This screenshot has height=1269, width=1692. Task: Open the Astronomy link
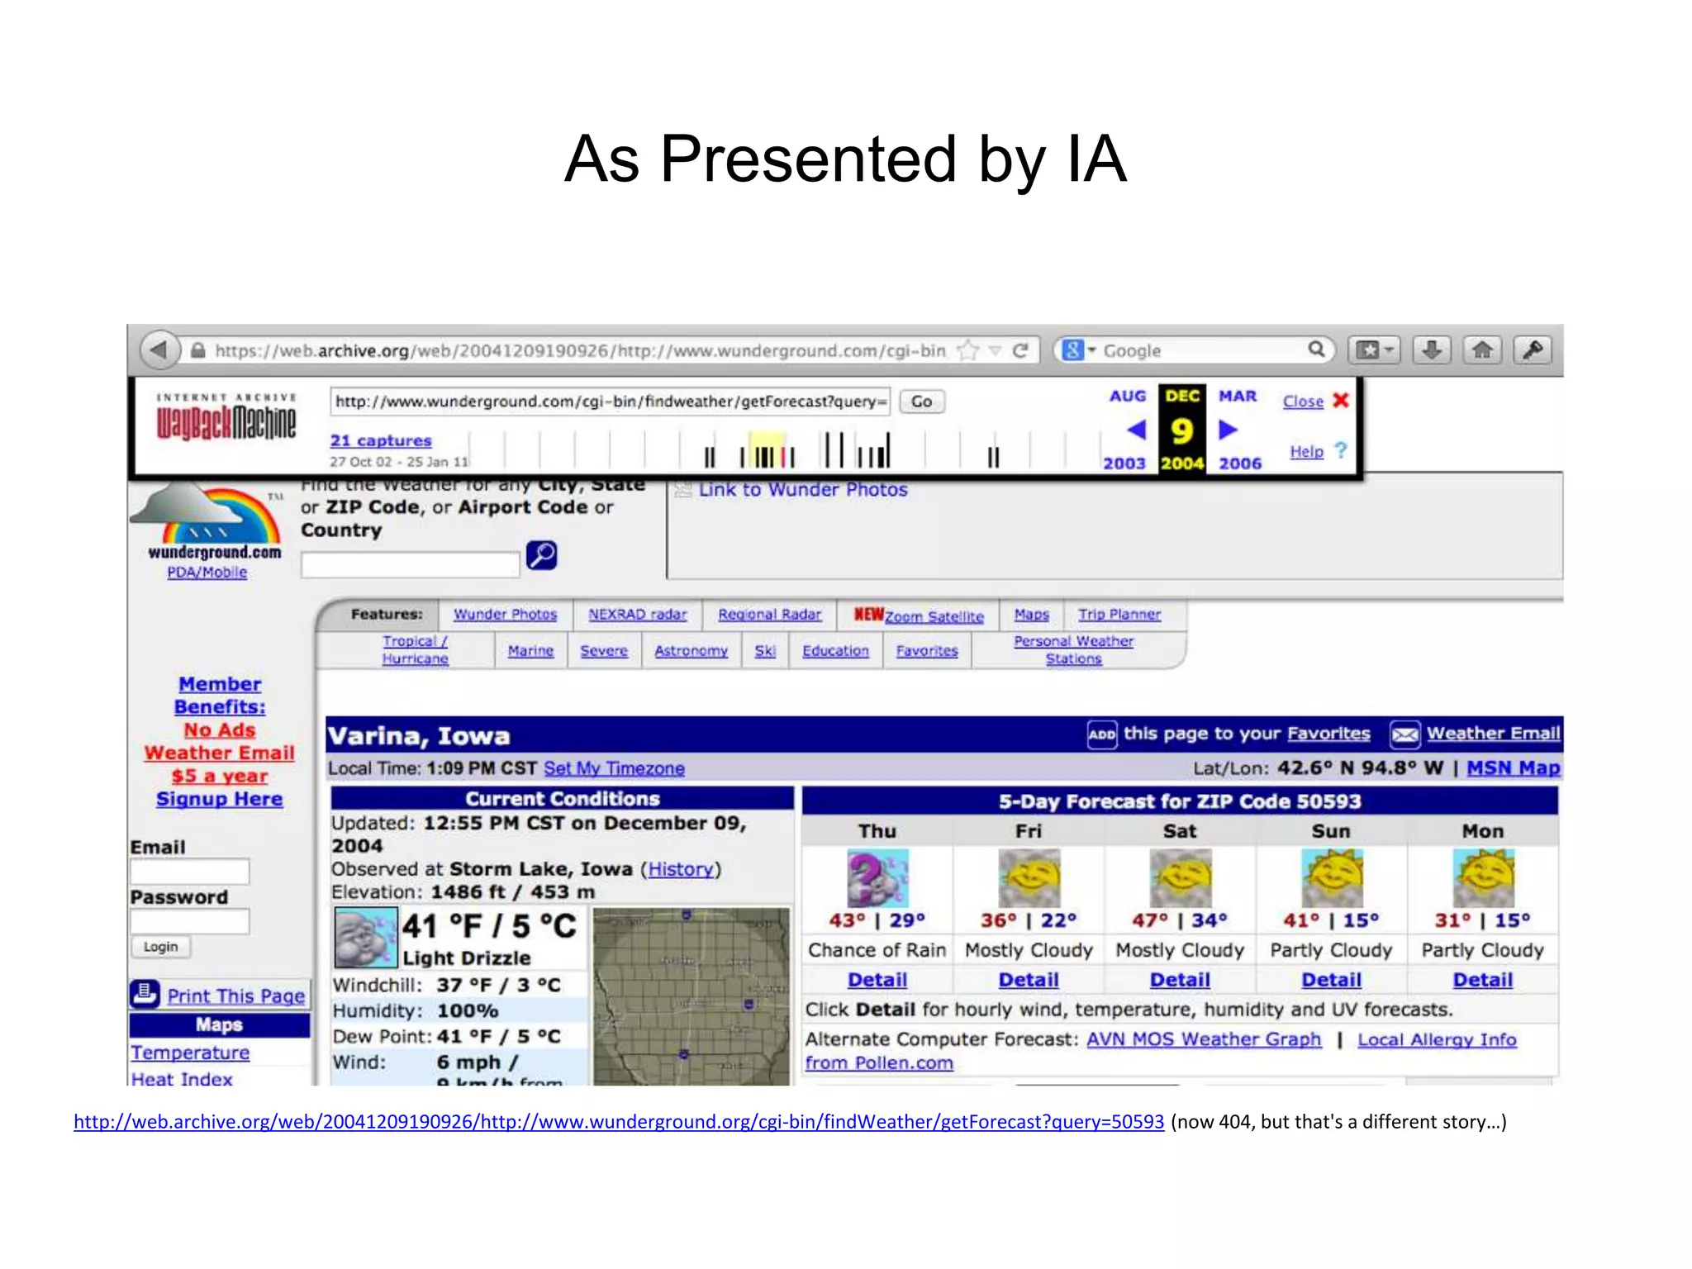(691, 651)
